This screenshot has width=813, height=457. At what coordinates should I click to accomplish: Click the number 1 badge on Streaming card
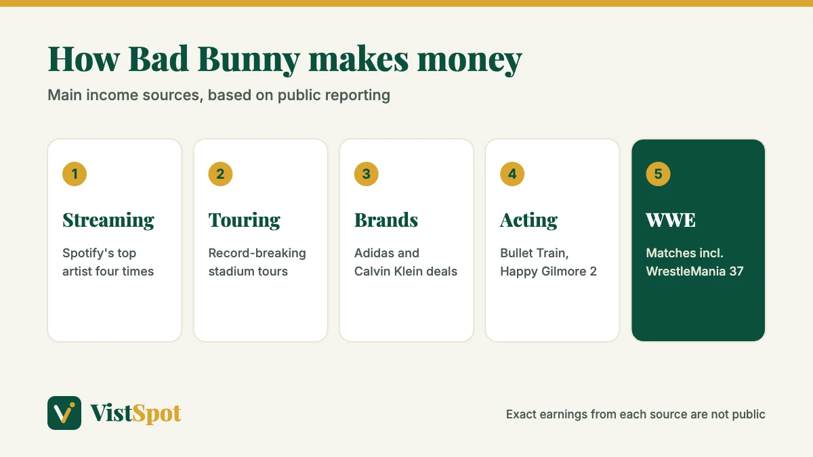point(75,174)
